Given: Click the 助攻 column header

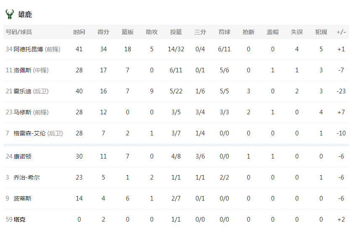Looking at the screenshot, I should 152,32.
